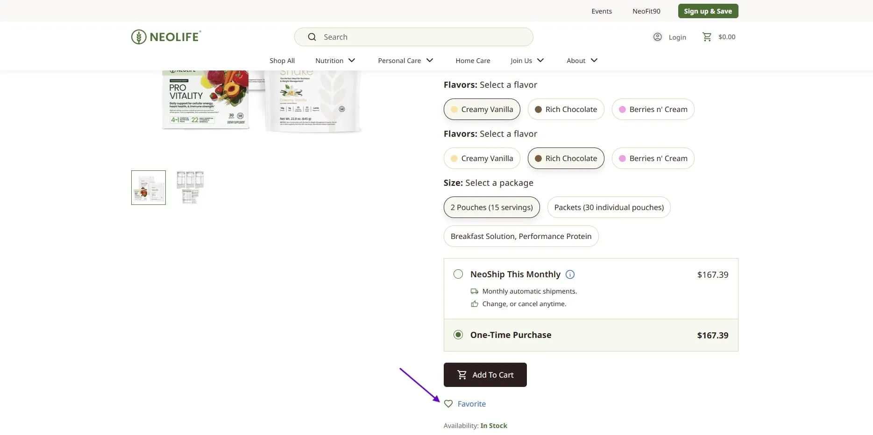873x435 pixels.
Task: Click the NeoShip info icon
Action: (x=570, y=274)
